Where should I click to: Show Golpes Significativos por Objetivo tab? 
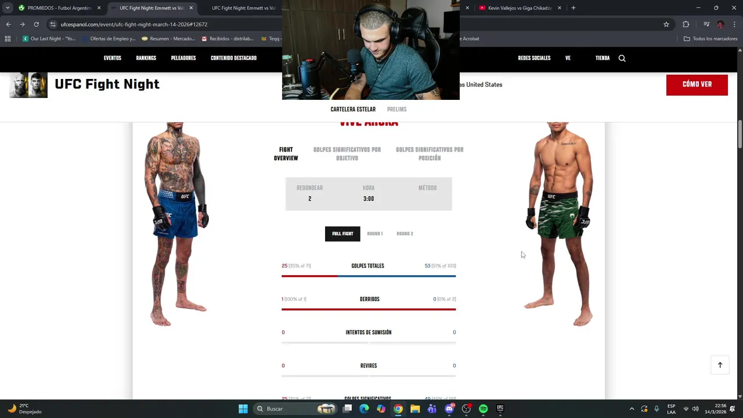347,154
